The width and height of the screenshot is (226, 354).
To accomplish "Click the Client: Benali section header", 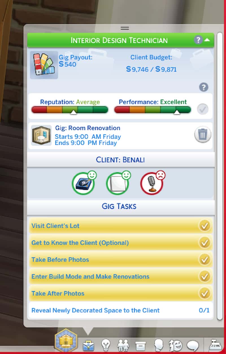I will 121,160.
